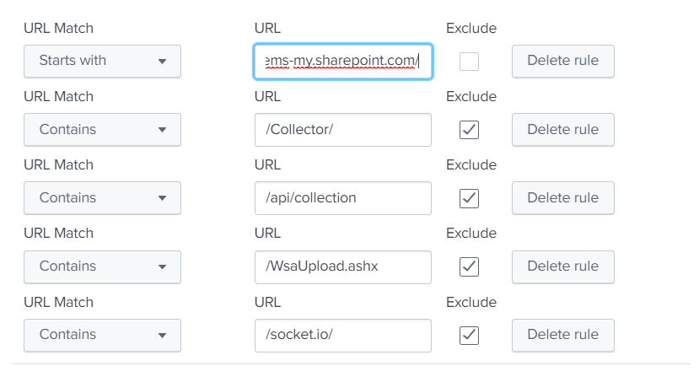Screen dimensions: 699x382
Task: Uncheck Exclude for the /WsaUpload.ashx rule
Action: coord(470,266)
